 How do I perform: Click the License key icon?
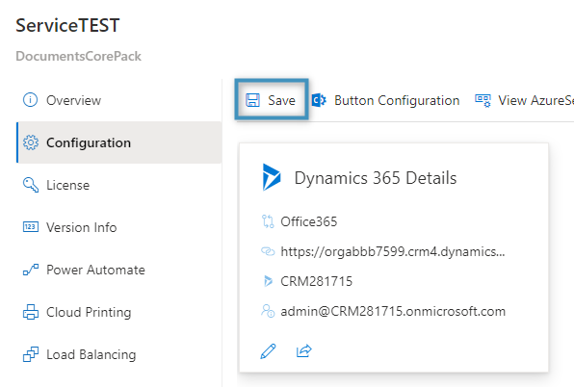pyautogui.click(x=31, y=185)
